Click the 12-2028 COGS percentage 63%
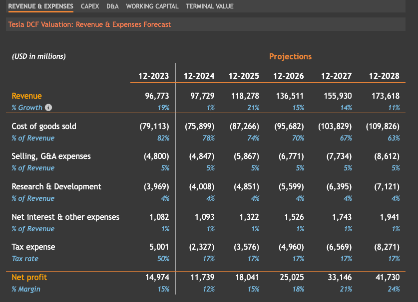418x302 pixels. (394, 138)
